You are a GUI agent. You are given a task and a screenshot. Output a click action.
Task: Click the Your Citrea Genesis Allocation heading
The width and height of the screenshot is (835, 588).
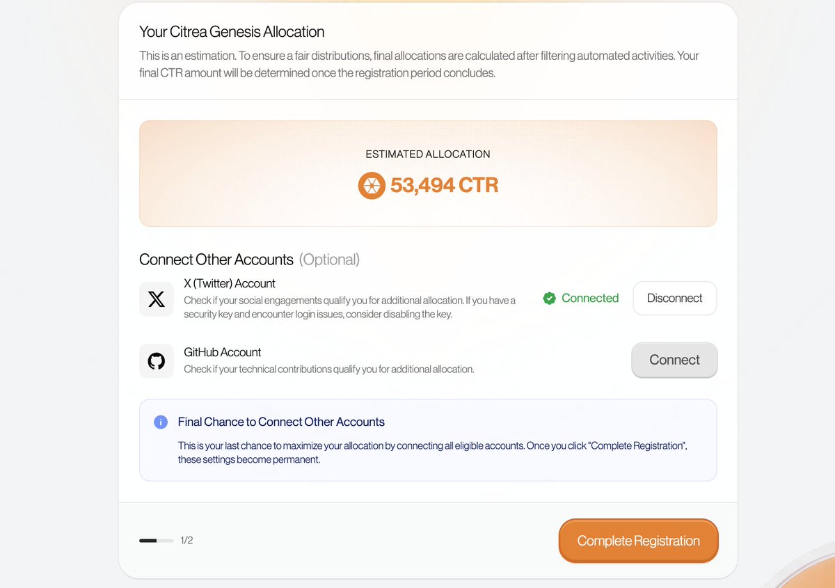pyautogui.click(x=232, y=32)
